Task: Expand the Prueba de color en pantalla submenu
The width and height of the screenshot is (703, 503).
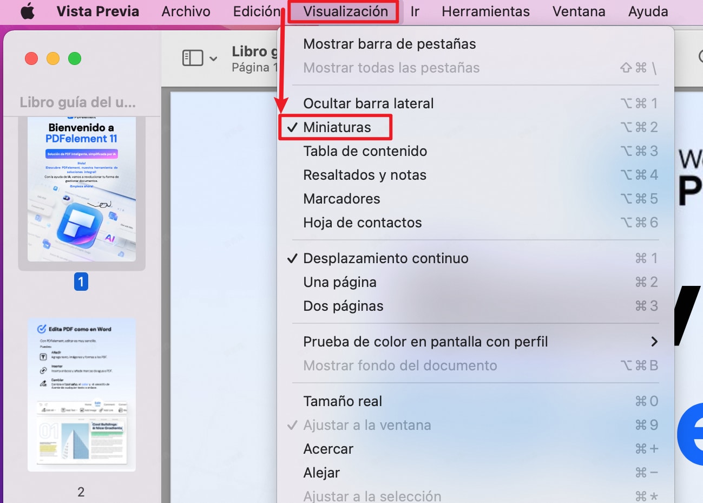Action: [x=425, y=341]
